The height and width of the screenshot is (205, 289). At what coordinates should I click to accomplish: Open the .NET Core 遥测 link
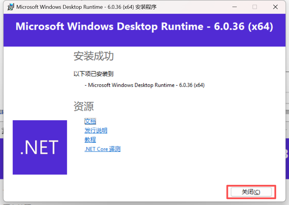point(102,149)
